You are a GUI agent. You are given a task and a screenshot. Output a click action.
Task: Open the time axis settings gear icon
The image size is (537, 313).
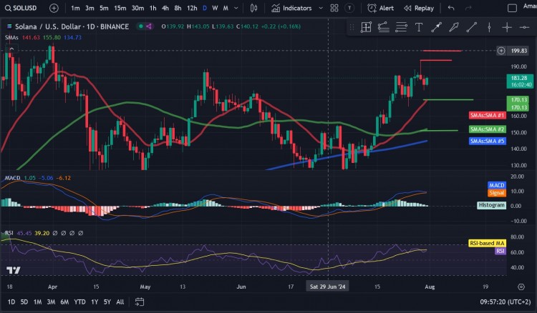(521, 287)
